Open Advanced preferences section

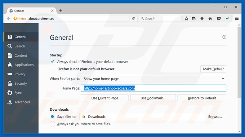click(21, 102)
